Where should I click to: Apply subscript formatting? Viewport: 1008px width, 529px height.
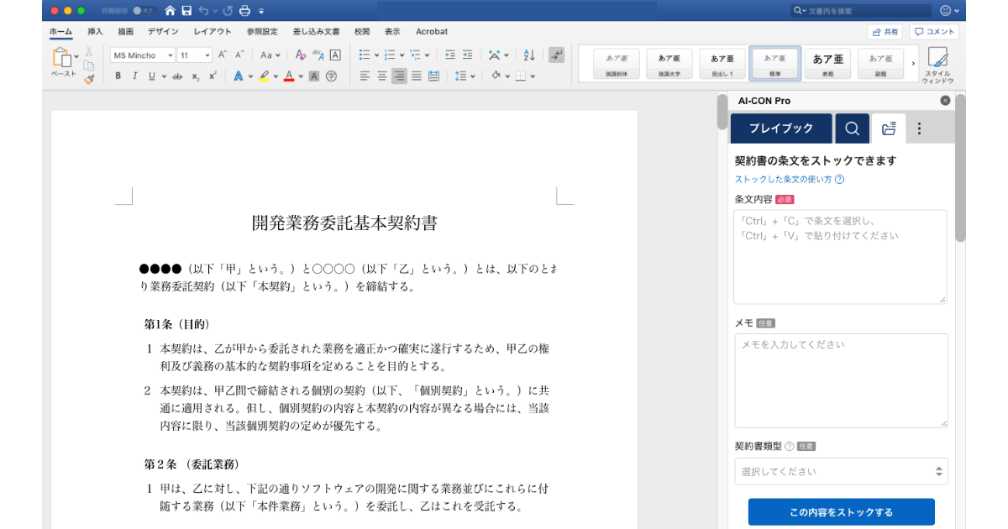196,76
